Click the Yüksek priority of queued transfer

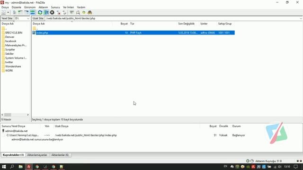pyautogui.click(x=223, y=136)
